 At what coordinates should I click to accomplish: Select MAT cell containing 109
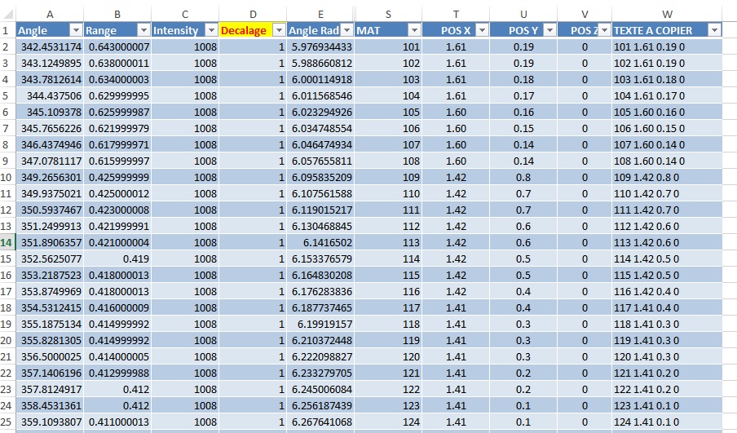pos(388,177)
